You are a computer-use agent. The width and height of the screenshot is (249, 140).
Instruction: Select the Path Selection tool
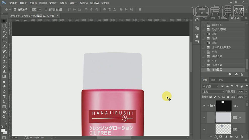[x=4, y=102]
